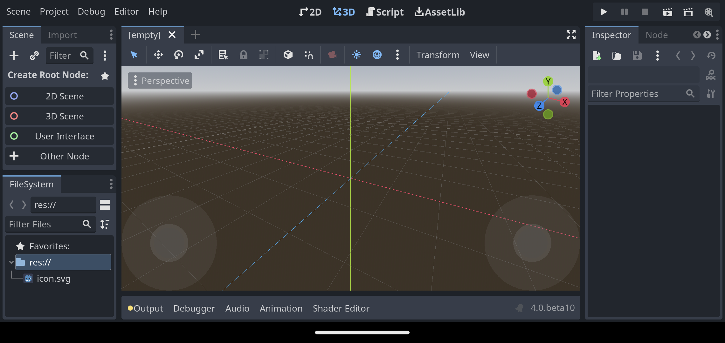
Task: Open the documentation search in Inspector
Action: (710, 75)
